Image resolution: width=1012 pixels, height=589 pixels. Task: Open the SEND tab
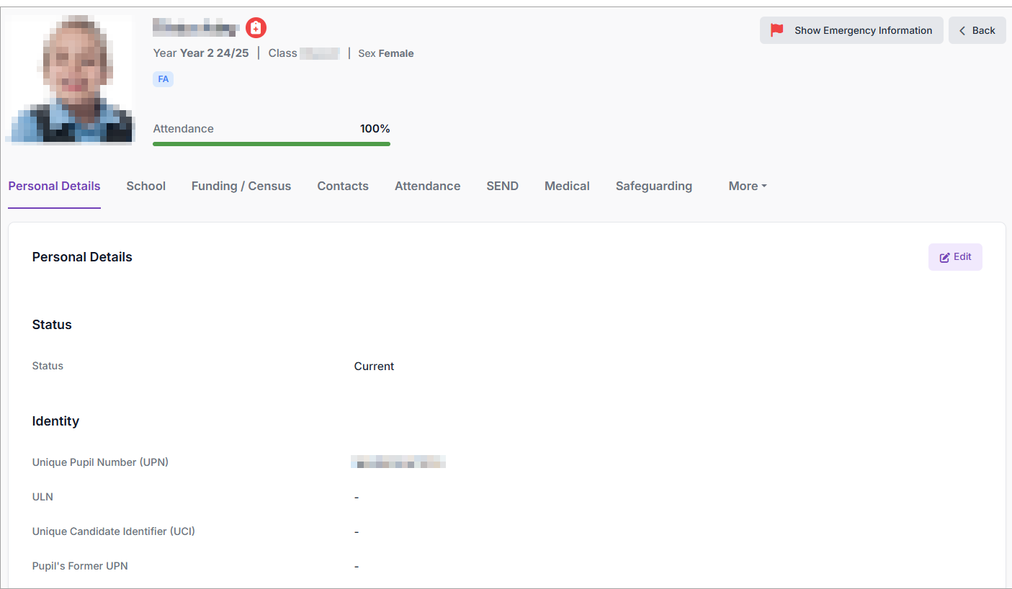click(502, 186)
